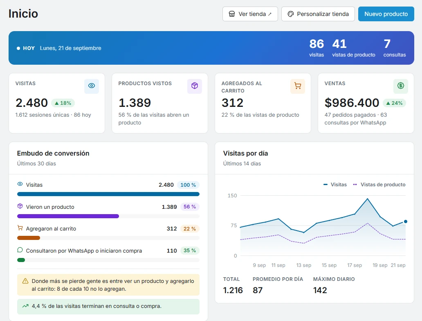Click the eye icon on Visitas card

click(x=92, y=86)
